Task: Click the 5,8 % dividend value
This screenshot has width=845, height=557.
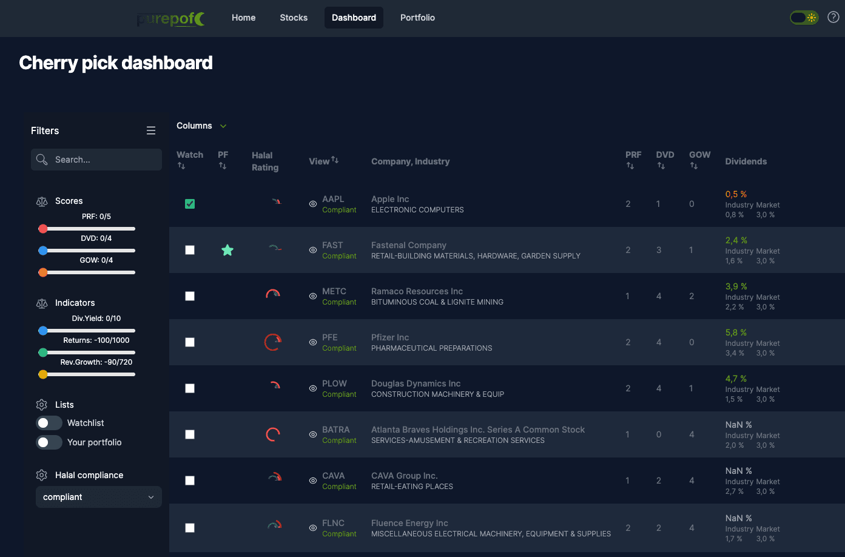Action: pos(736,333)
